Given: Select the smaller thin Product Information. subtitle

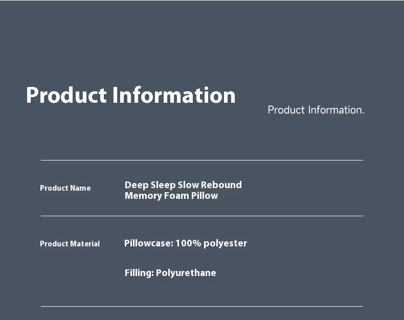Looking at the screenshot, I should 316,110.
